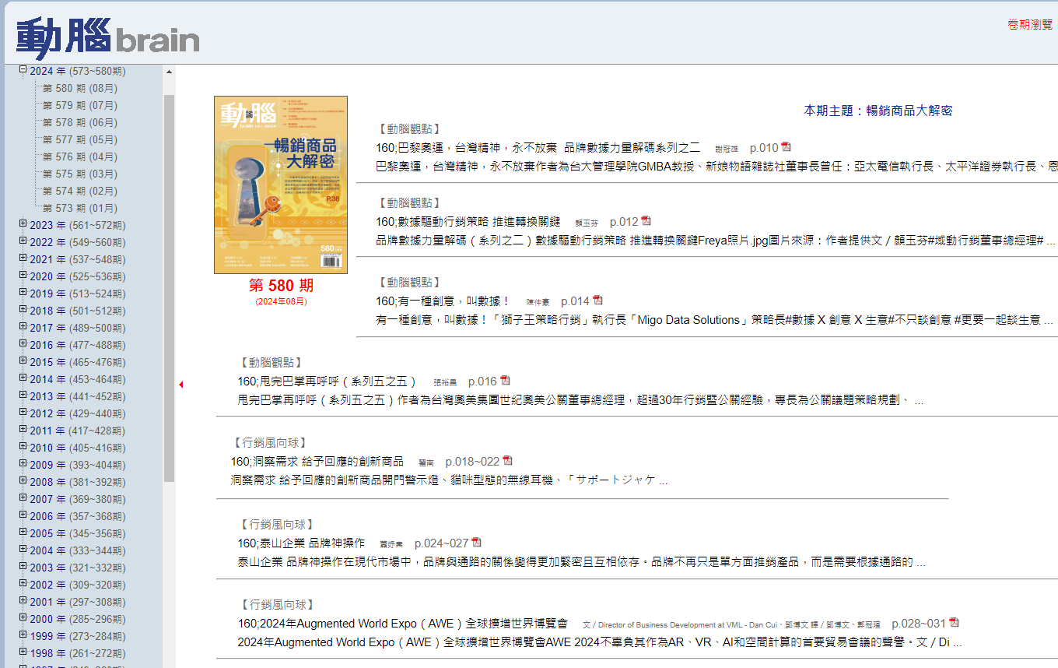Click the sidebar vertical scrollbar thumb

[169, 288]
